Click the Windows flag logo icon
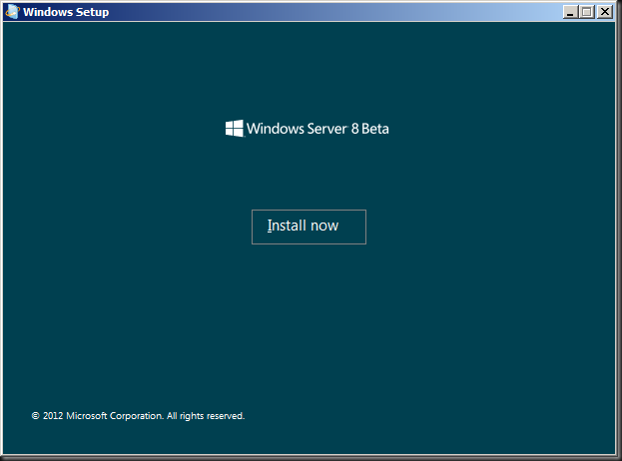 (235, 129)
